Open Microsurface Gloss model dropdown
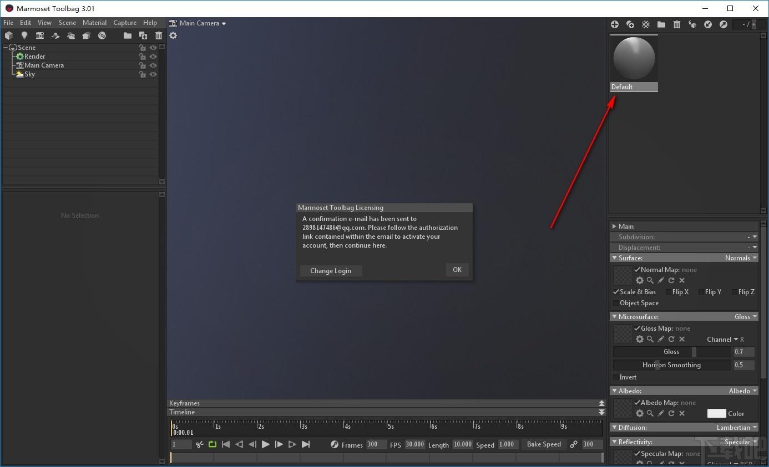 point(746,317)
